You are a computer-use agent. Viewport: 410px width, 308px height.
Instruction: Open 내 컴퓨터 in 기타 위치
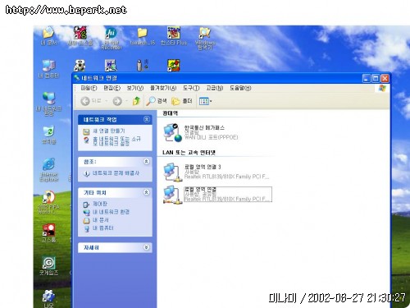pyautogui.click(x=98, y=228)
